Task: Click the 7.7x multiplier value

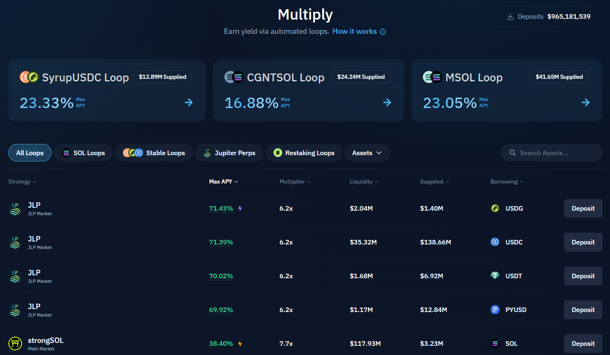Action: [286, 344]
